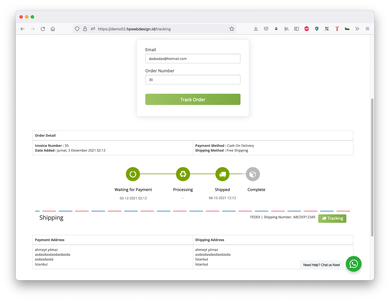Click the green Tracking button
The image size is (390, 301).
pos(332,218)
